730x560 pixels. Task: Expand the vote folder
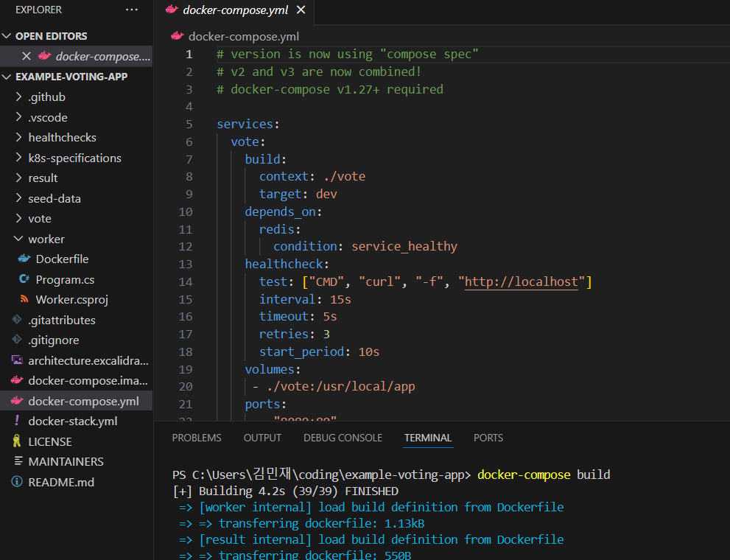(x=18, y=218)
